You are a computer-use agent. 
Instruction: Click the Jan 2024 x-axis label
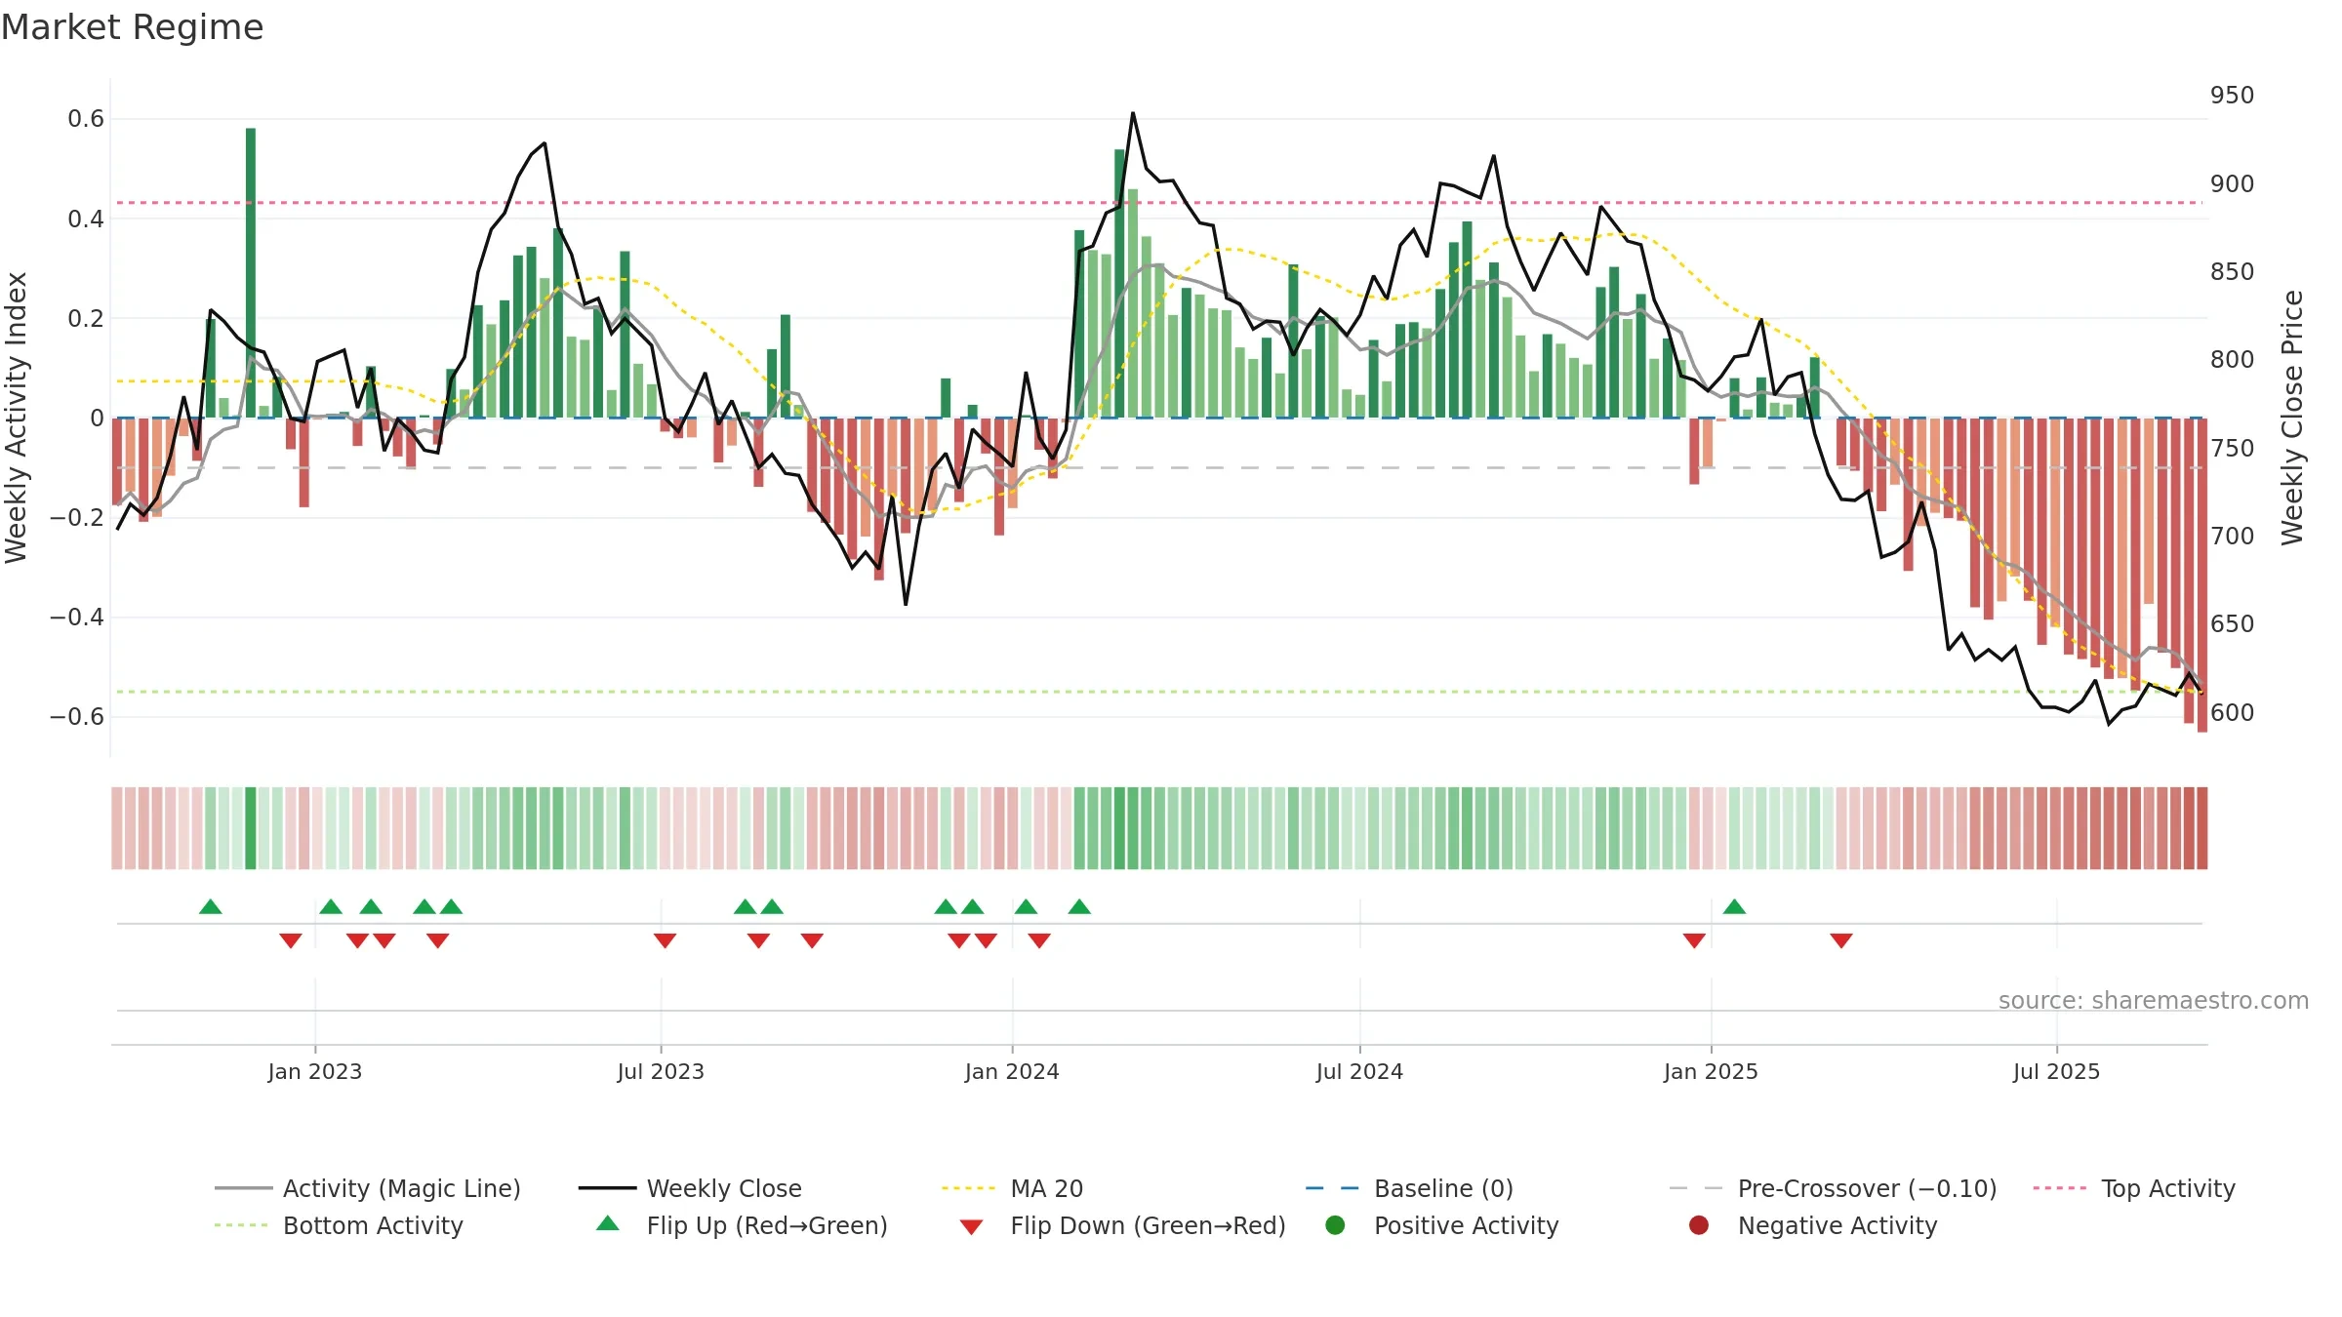1012,1071
